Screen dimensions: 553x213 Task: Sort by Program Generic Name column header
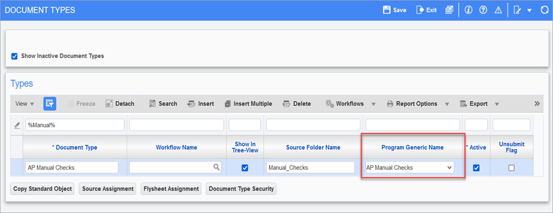click(x=413, y=147)
